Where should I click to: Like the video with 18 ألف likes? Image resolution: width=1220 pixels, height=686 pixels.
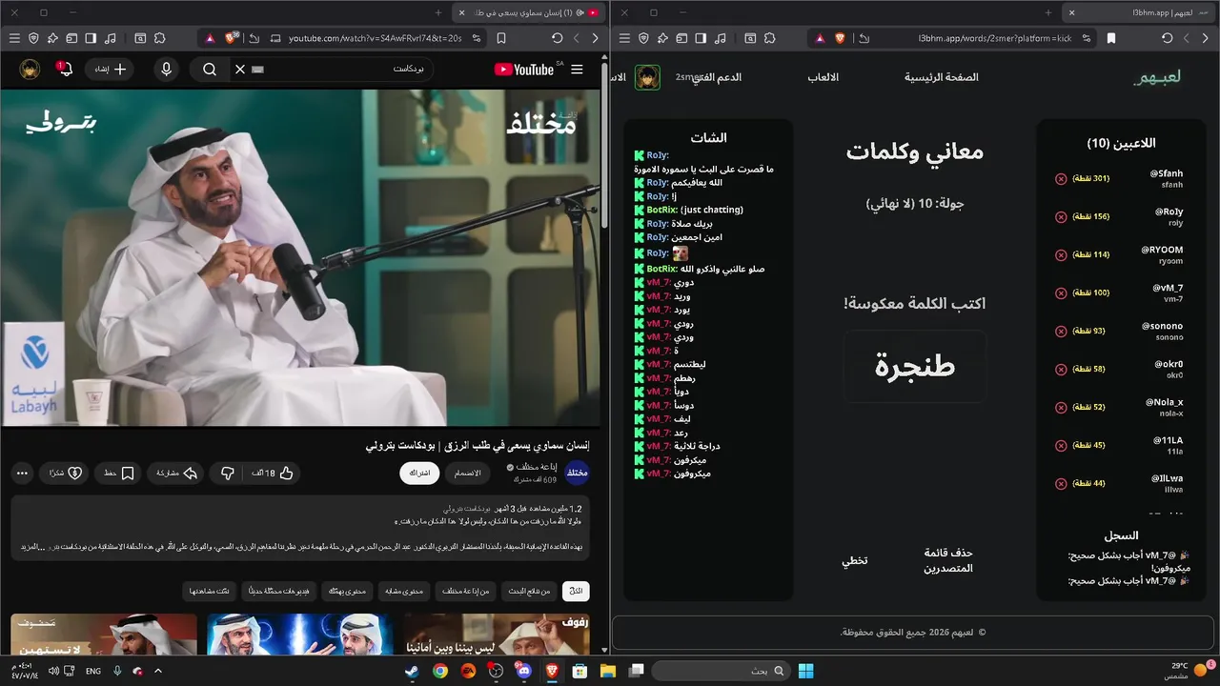click(x=273, y=473)
